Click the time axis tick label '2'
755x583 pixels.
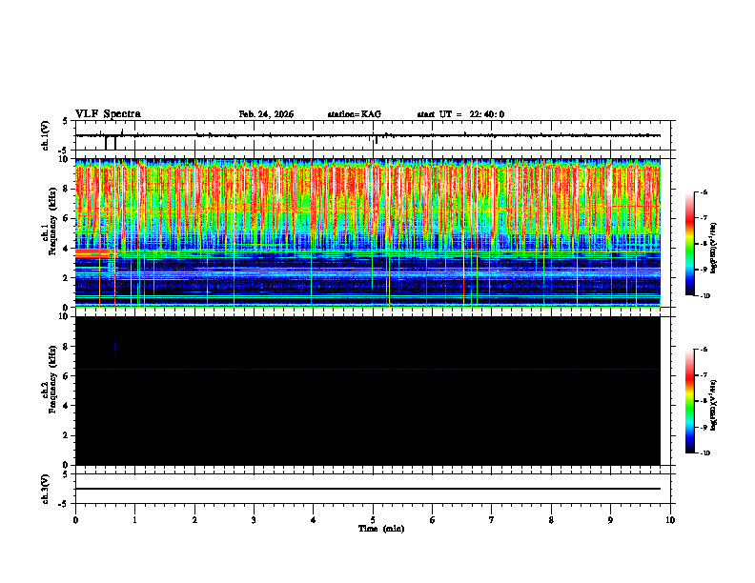coord(194,520)
